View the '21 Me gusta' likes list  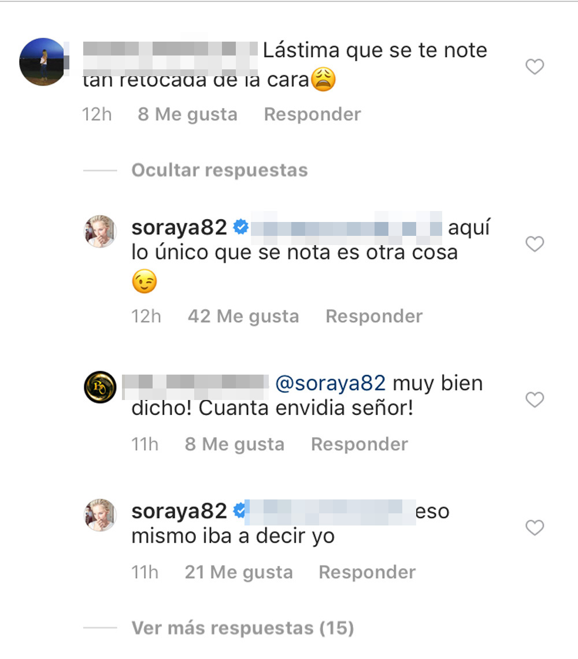[x=239, y=572]
